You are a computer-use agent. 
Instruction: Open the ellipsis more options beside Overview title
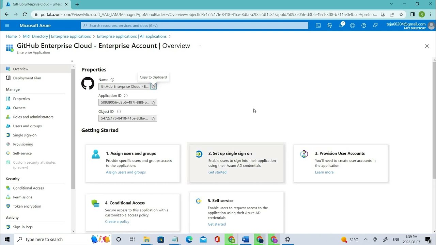tap(199, 46)
